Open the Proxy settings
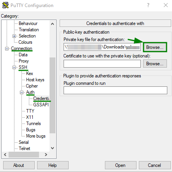The image size is (172, 172). pyautogui.click(x=24, y=61)
